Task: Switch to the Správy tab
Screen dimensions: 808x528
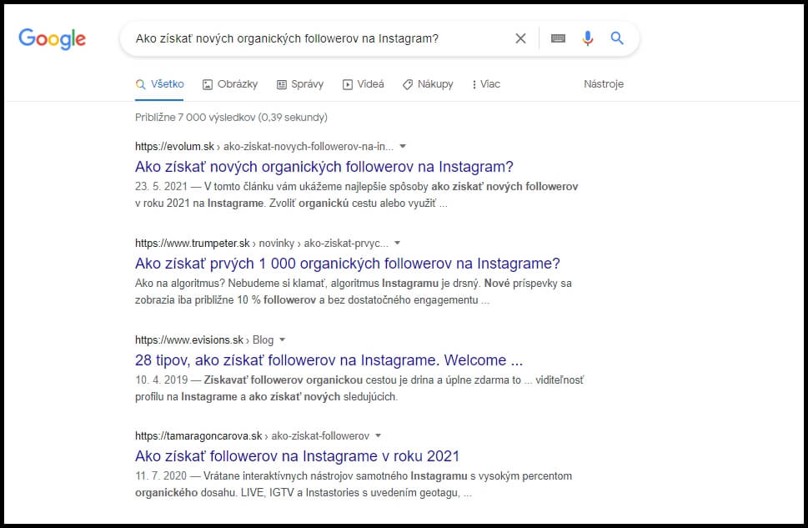Action: pyautogui.click(x=300, y=84)
